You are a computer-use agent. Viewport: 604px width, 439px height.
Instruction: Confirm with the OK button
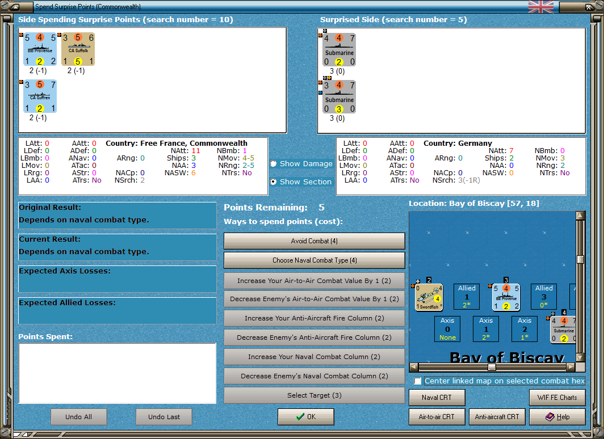pyautogui.click(x=306, y=417)
